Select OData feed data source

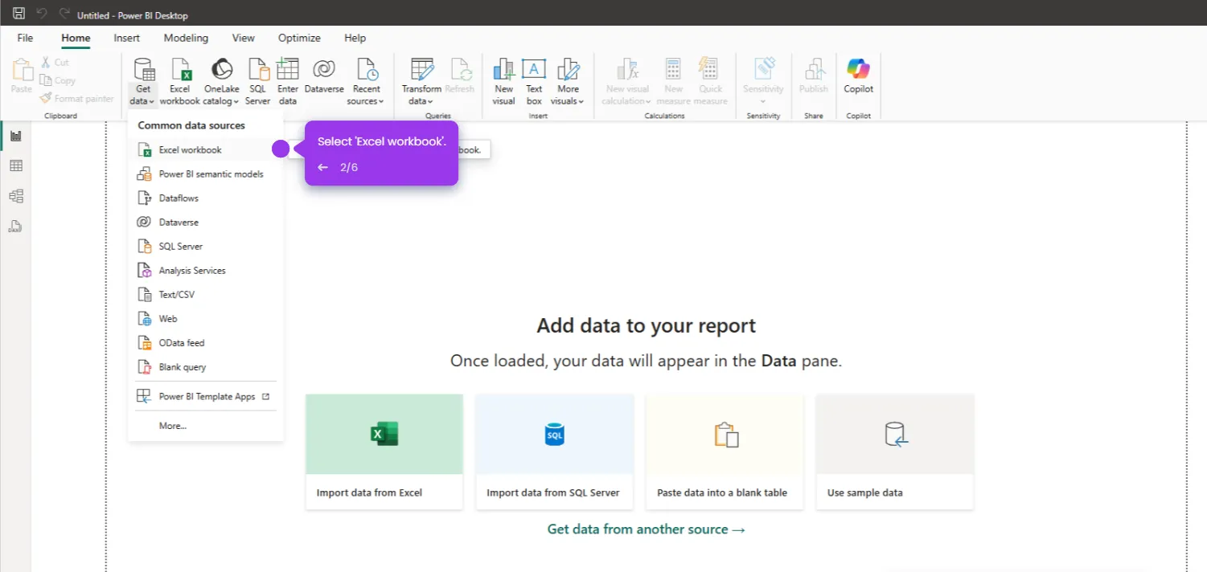click(x=205, y=342)
